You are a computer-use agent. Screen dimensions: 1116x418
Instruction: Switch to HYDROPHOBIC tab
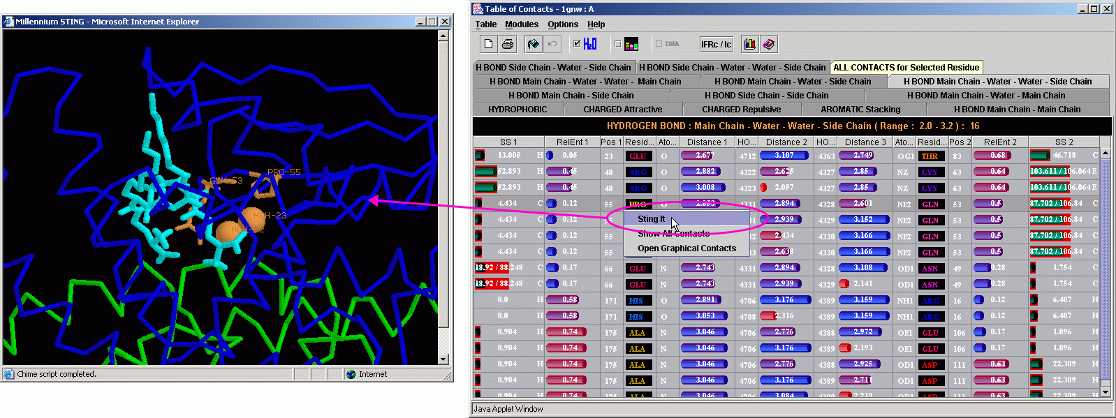pyautogui.click(x=517, y=109)
